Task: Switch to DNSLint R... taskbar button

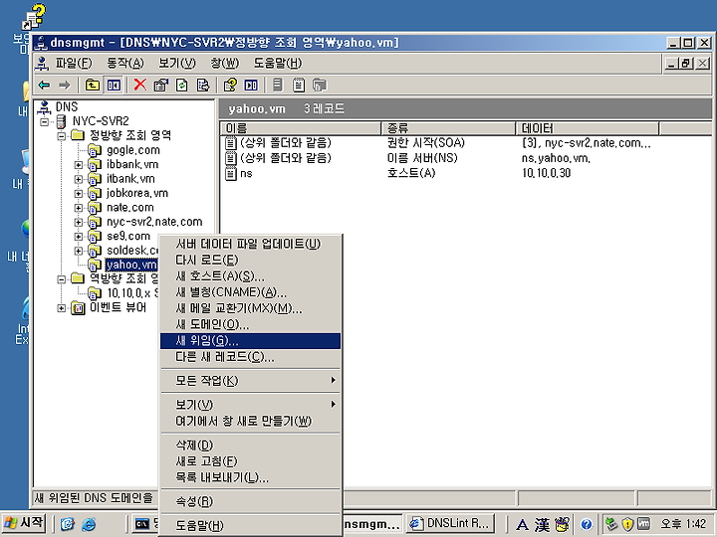Action: [x=450, y=523]
